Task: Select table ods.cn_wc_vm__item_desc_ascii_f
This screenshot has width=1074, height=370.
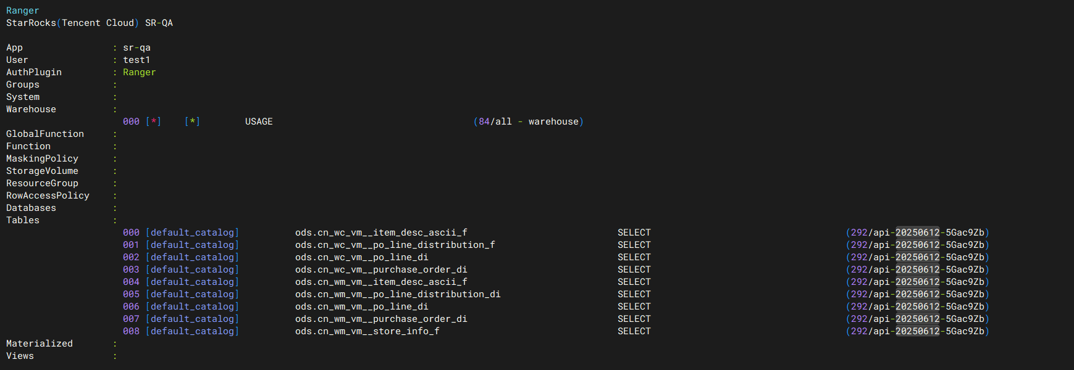Action: click(381, 232)
